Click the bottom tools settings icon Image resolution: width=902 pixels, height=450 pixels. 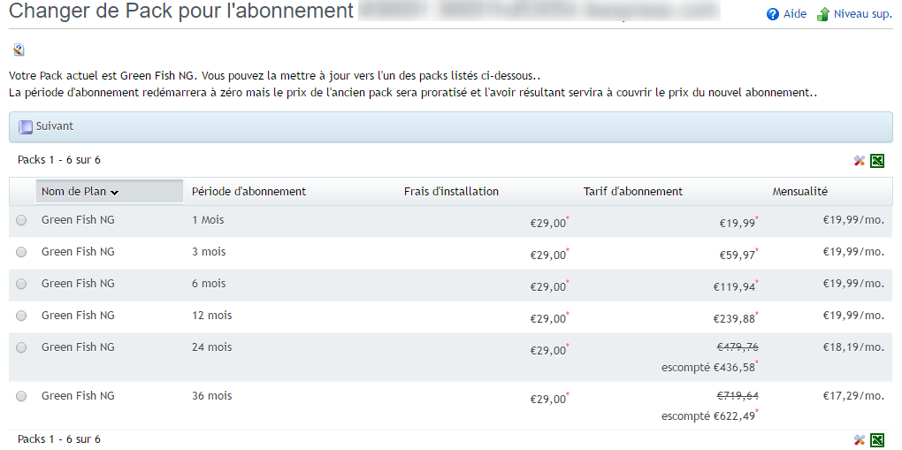(860, 440)
